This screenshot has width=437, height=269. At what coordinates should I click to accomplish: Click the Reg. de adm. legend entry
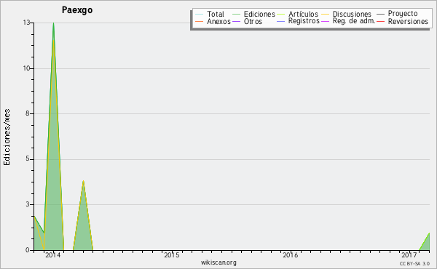pyautogui.click(x=354, y=21)
